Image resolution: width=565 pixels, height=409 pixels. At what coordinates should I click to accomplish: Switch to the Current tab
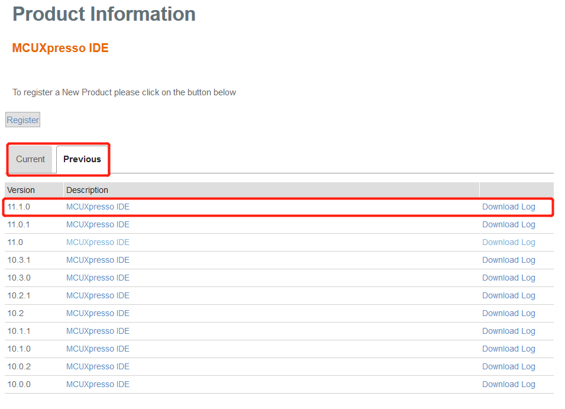tap(31, 159)
